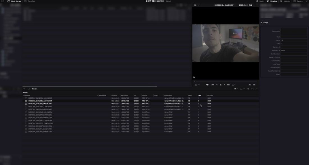The width and height of the screenshot is (309, 165).
Task: Go to the last frame of the clip
Action: point(228,85)
